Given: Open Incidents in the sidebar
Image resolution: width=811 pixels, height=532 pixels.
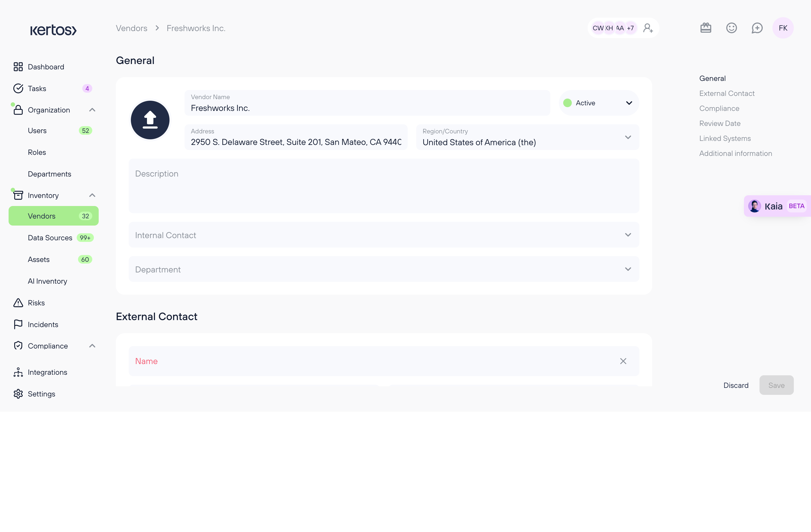Looking at the screenshot, I should click(43, 324).
